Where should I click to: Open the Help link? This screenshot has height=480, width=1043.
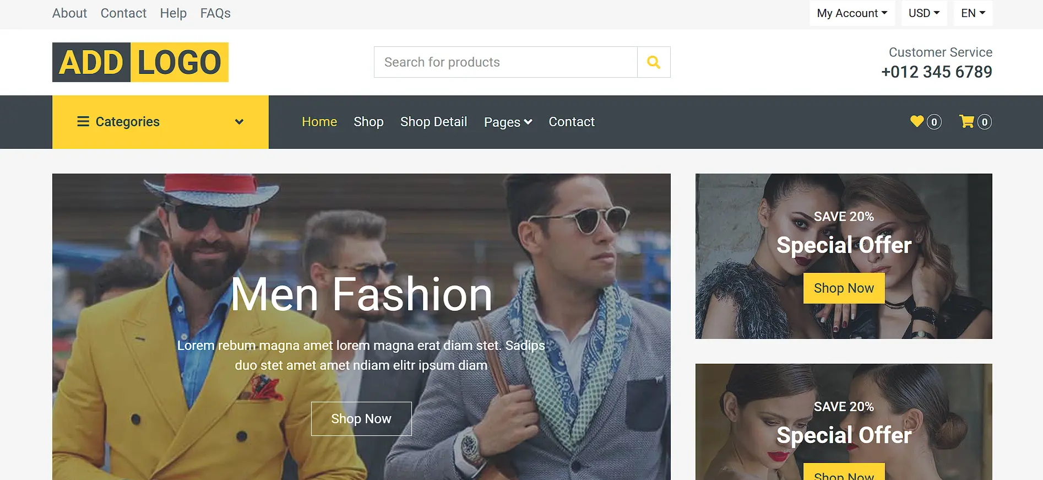pos(173,13)
